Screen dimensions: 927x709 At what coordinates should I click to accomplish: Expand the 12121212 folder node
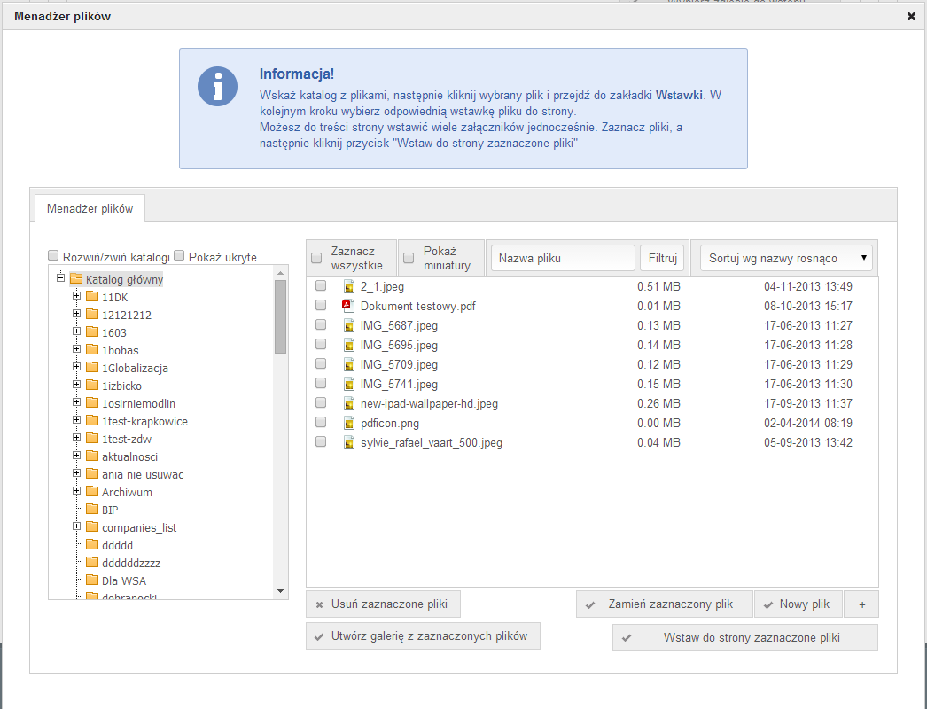77,314
